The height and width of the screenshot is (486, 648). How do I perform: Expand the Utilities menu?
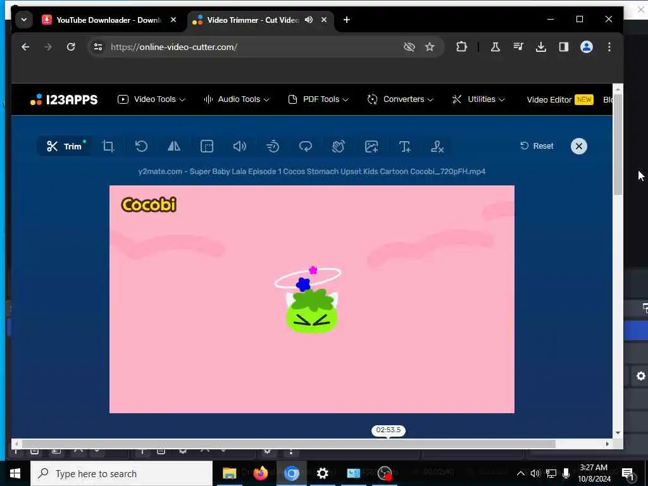point(478,99)
